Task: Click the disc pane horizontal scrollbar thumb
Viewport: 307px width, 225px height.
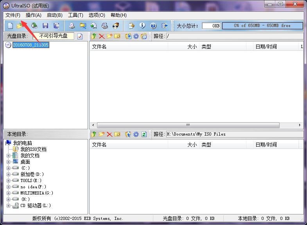Action: [x=188, y=125]
